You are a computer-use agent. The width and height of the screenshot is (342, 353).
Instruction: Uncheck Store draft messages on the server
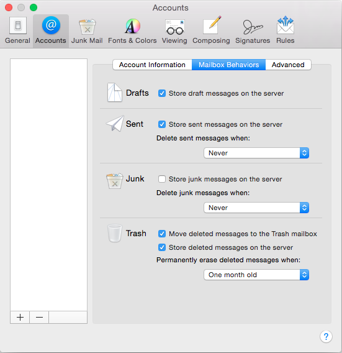pyautogui.click(x=162, y=93)
